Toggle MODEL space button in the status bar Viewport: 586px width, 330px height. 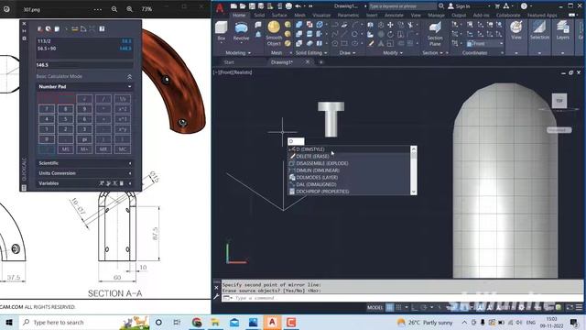[x=374, y=308]
